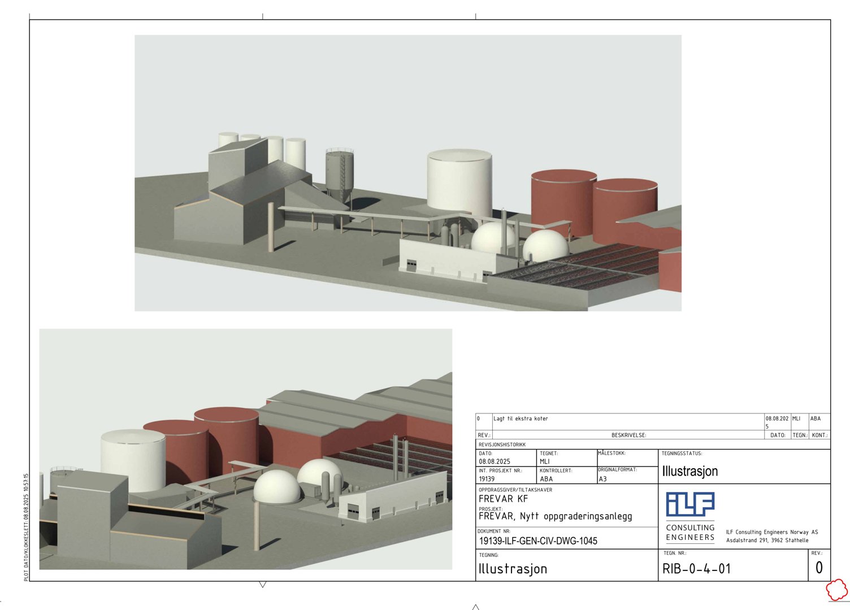850x610 pixels.
Task: Select the triangle marker on bottom border
Action: pyautogui.click(x=262, y=586)
